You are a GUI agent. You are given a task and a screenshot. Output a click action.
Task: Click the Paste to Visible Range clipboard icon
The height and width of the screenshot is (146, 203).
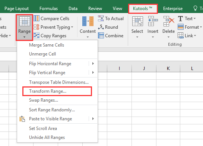coord(22,119)
